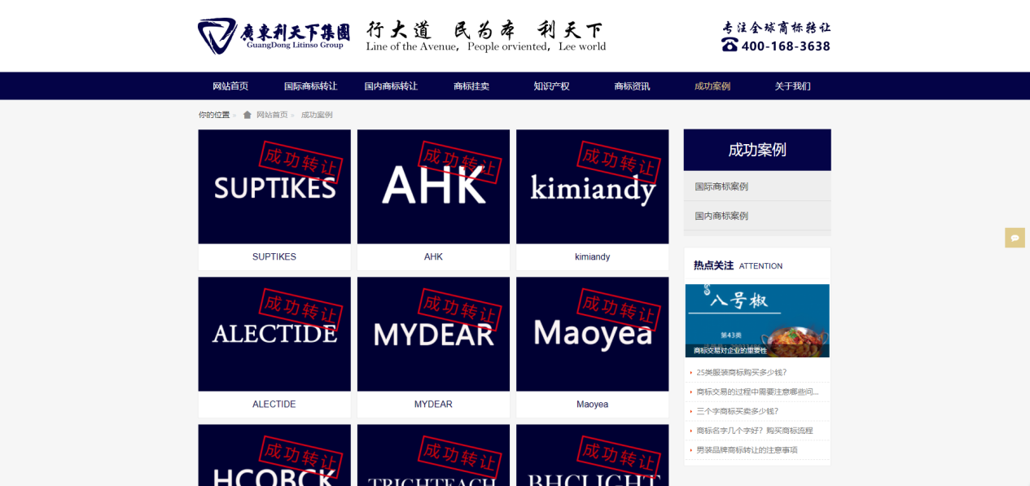This screenshot has height=486, width=1030.
Task: Open 商标资讯 menu item
Action: [632, 86]
